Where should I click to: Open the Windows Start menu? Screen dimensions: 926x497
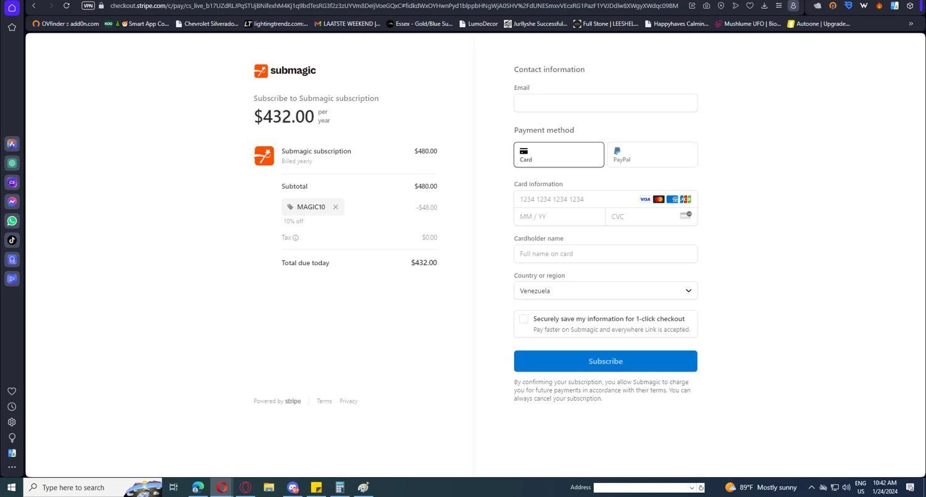(11, 488)
